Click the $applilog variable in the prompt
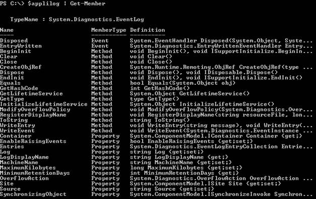Screen dimensions: 316x199 coord(44,4)
